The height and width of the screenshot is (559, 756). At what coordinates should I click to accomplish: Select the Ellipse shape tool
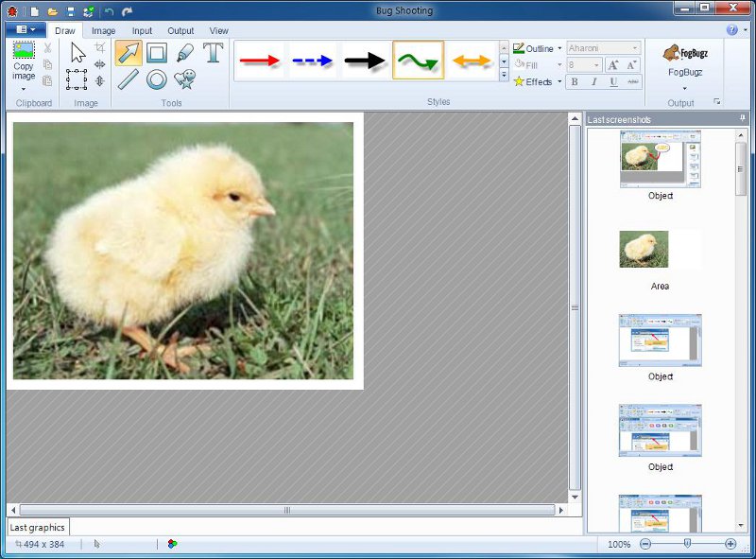pos(157,80)
